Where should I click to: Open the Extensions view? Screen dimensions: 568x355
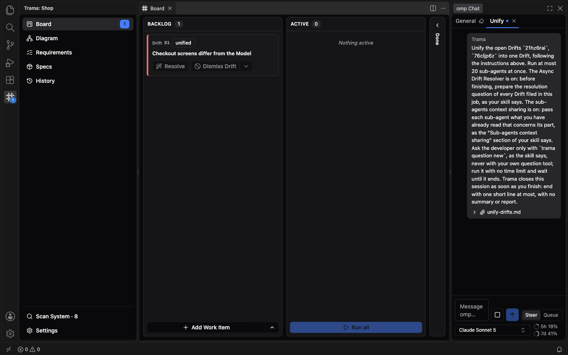[10, 80]
